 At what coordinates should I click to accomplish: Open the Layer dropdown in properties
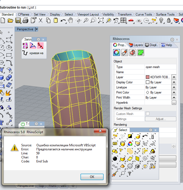coord(174,77)
